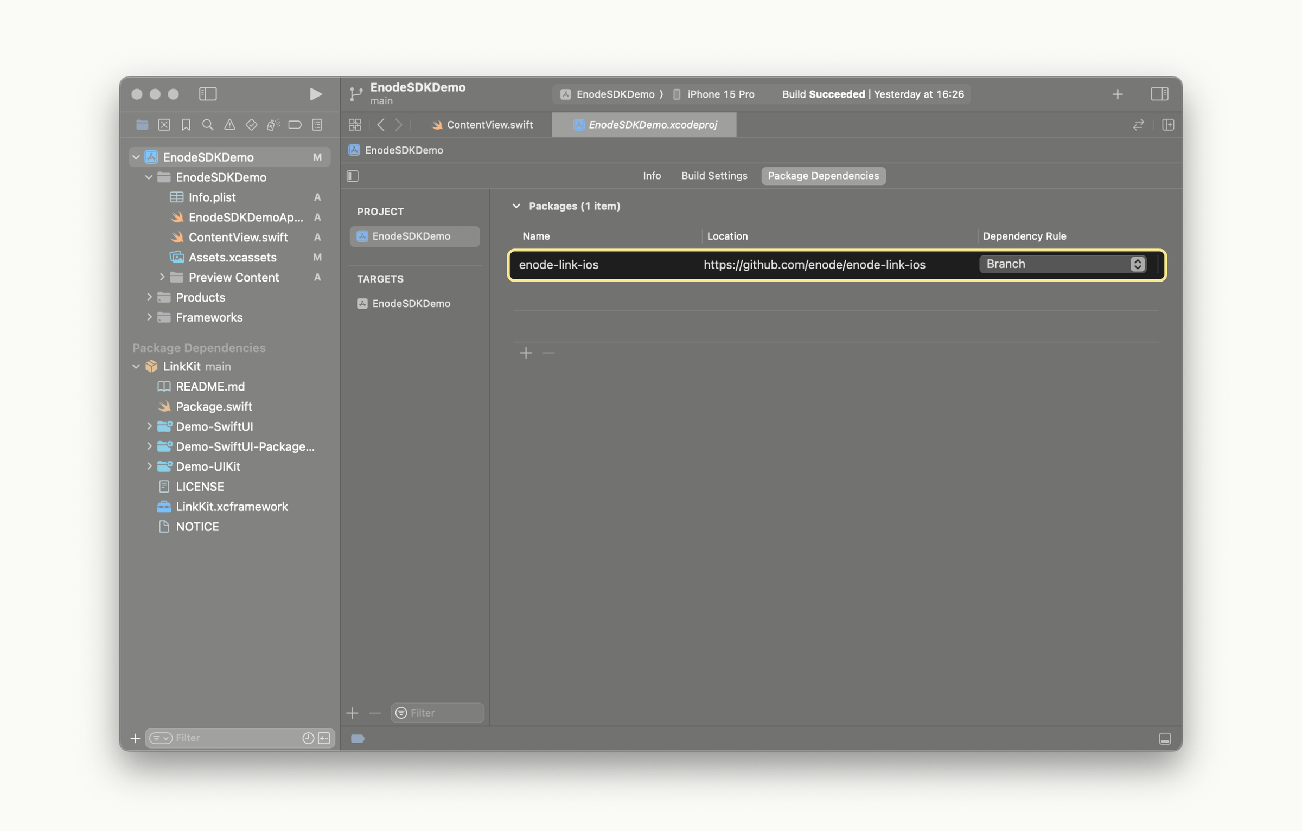Open LinkKit.xcframework in the navigator

tap(232, 507)
